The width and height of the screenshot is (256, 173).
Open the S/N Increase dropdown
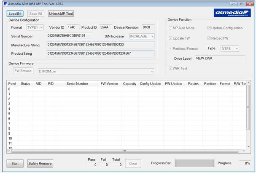[142, 36]
